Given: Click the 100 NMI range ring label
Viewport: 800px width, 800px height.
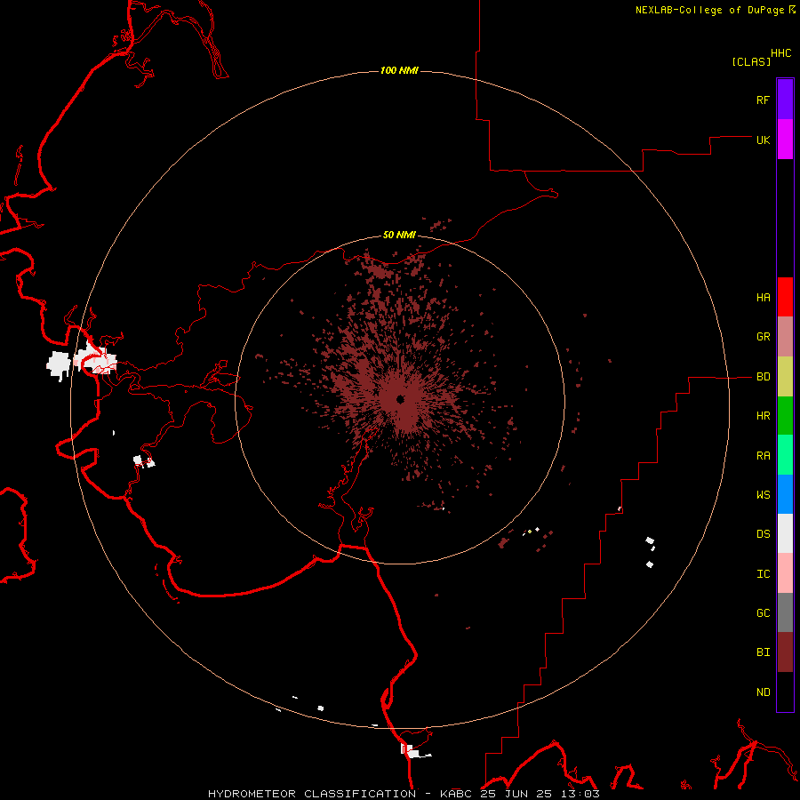Looking at the screenshot, I should pos(399,70).
